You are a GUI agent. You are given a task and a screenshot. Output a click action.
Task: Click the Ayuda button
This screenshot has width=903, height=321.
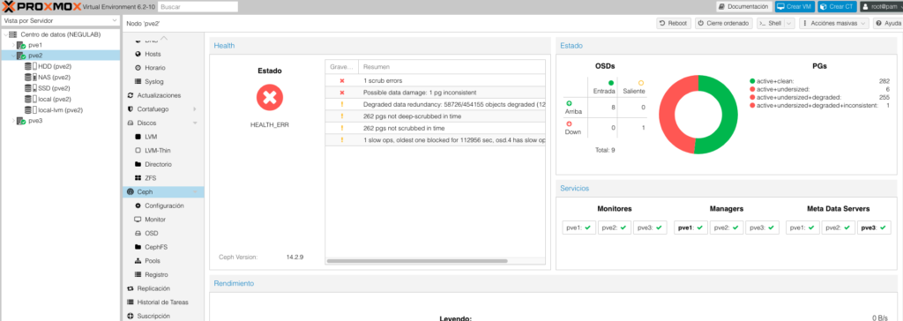[x=887, y=24]
